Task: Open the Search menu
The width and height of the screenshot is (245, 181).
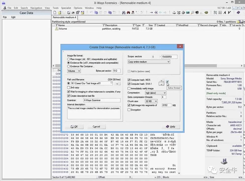Action: (x=24, y=8)
